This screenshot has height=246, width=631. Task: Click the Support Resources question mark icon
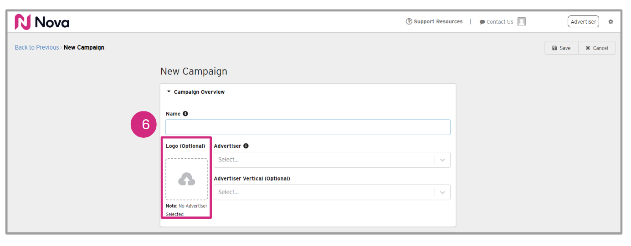tap(409, 21)
